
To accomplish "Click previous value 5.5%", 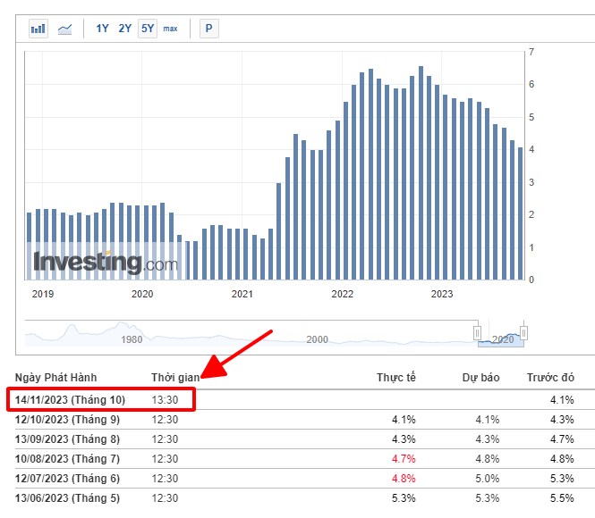I will [x=562, y=498].
